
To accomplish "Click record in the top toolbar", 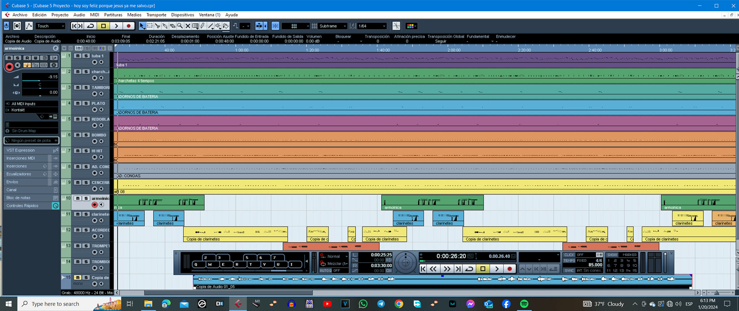I will tap(128, 26).
